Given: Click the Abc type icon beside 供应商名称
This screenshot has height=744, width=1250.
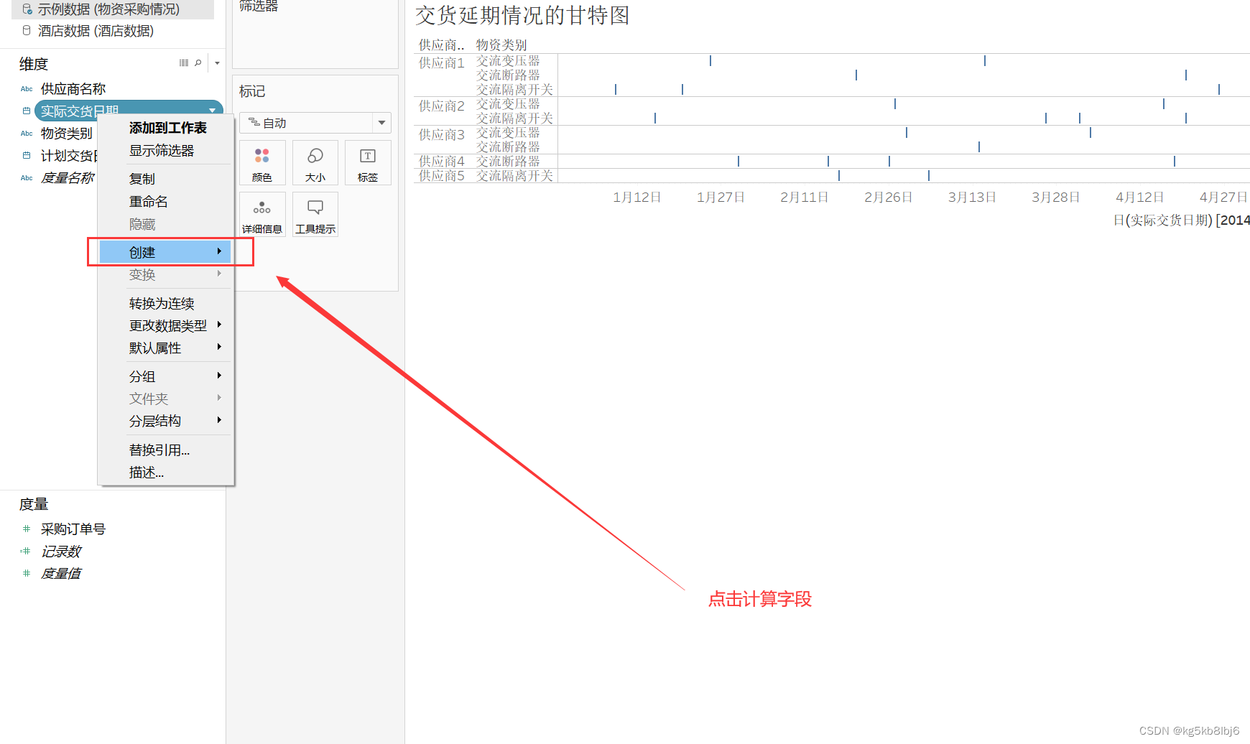Looking at the screenshot, I should point(27,89).
